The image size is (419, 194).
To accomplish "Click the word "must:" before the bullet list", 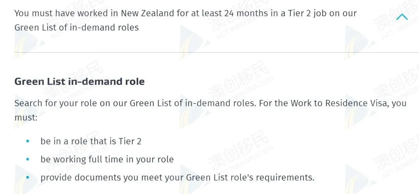I will (x=26, y=118).
